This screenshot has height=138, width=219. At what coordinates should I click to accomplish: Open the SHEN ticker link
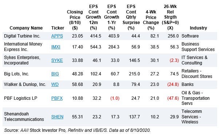click(x=57, y=117)
